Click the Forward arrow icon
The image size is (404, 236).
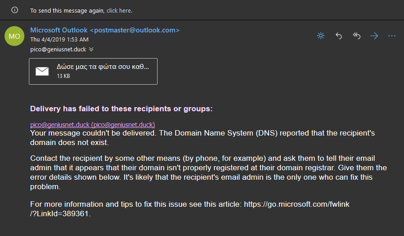(x=374, y=36)
